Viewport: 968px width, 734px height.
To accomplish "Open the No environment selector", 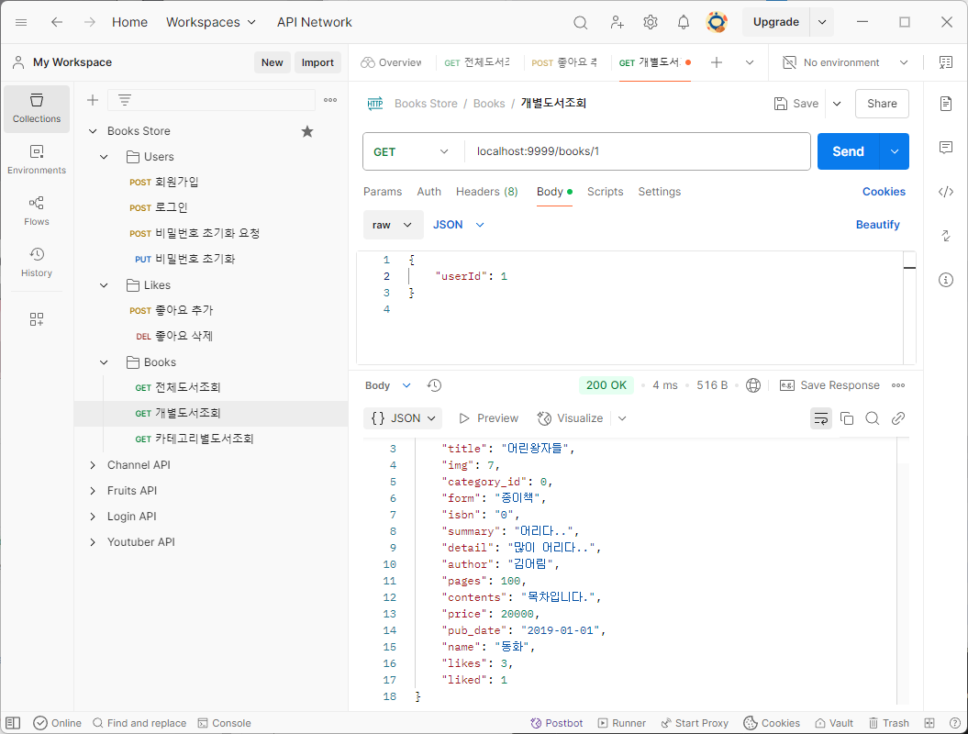I will point(845,62).
